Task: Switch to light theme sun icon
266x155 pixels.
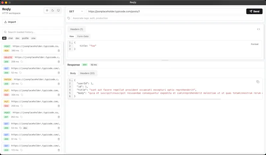Action: 47,10
